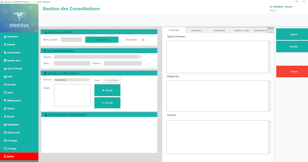Viewport: 308px width, 162px height.
Task: Click the document icon in NOUVELLE CONSULTATION header
Action: tap(45, 73)
